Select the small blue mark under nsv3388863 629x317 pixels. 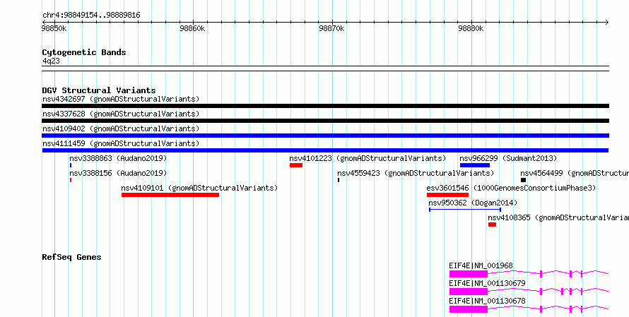point(71,165)
